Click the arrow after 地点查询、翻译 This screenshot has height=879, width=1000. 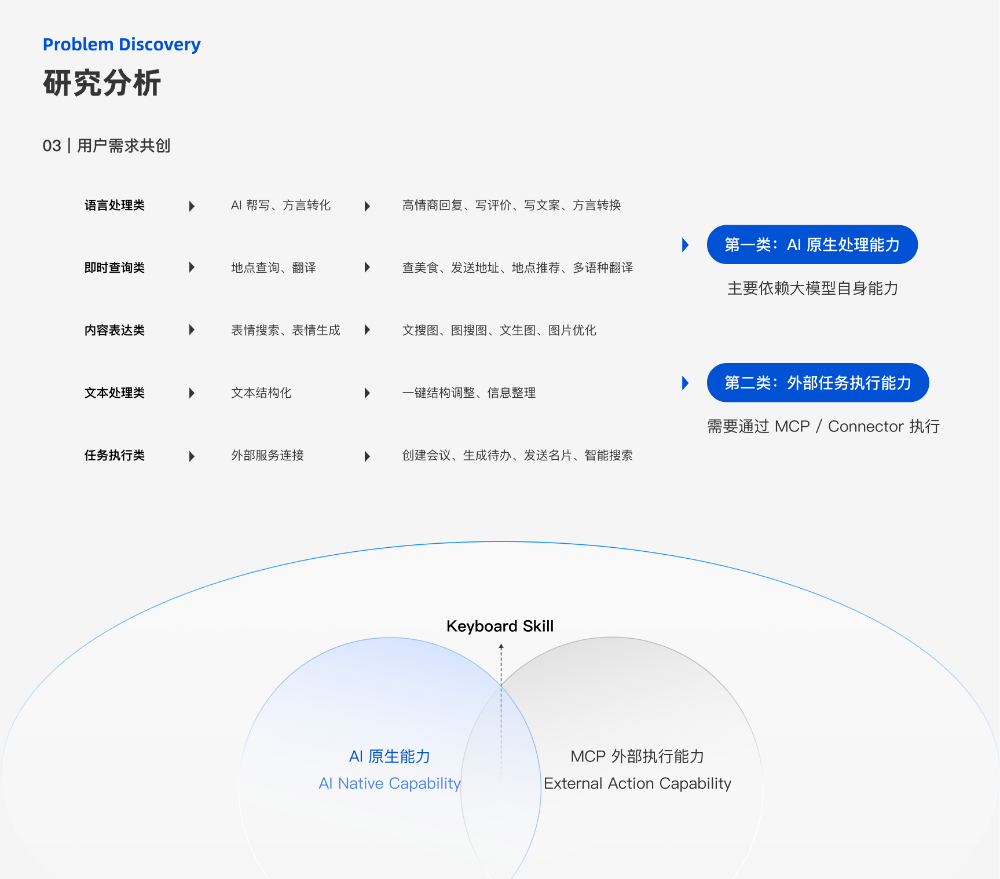(x=367, y=267)
